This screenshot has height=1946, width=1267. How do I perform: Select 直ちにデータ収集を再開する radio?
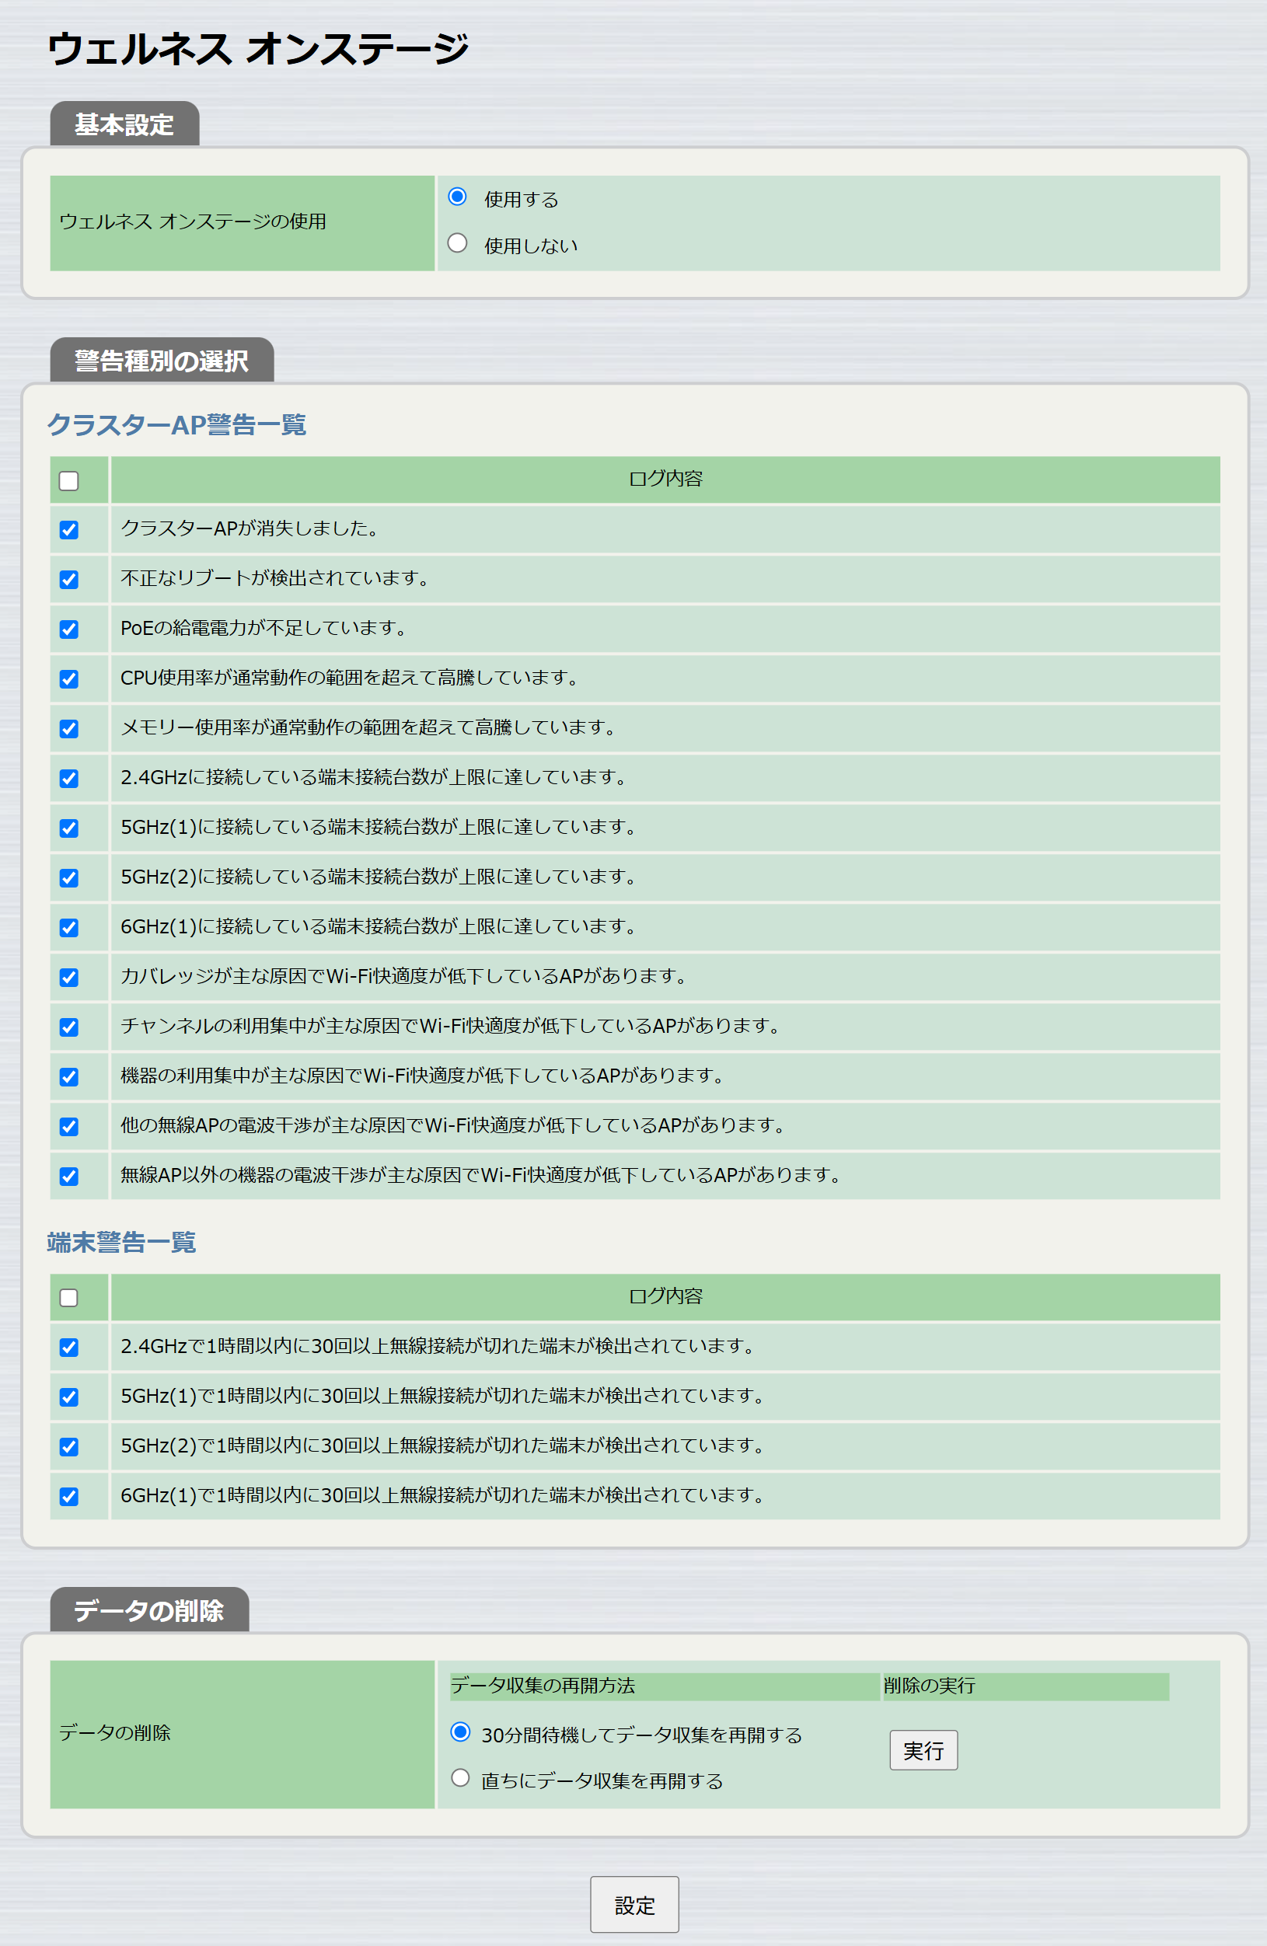click(460, 1777)
